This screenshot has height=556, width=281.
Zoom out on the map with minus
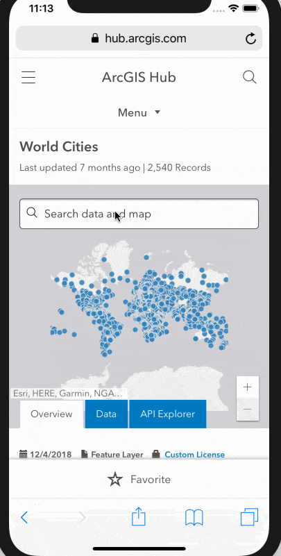247,410
